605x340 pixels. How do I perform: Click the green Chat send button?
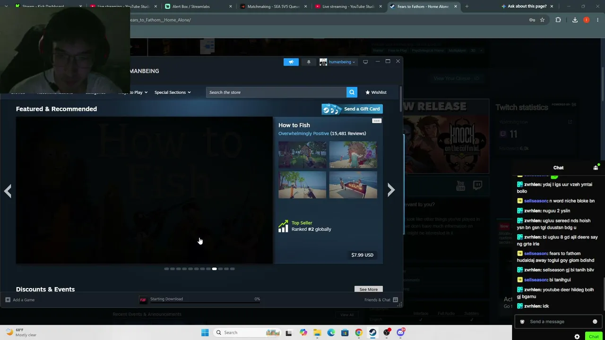[594, 337]
